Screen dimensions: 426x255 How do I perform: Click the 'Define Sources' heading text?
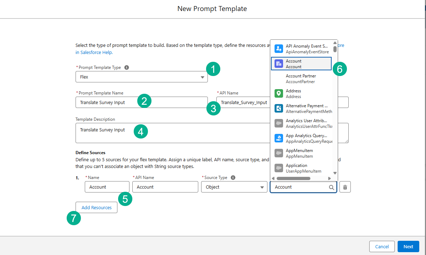click(x=90, y=153)
